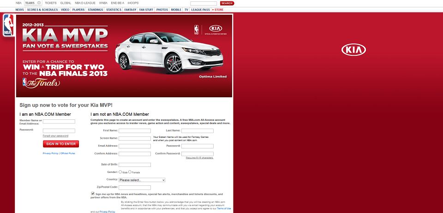Open the NEWS tab
The height and width of the screenshot is (213, 443).
(20, 10)
